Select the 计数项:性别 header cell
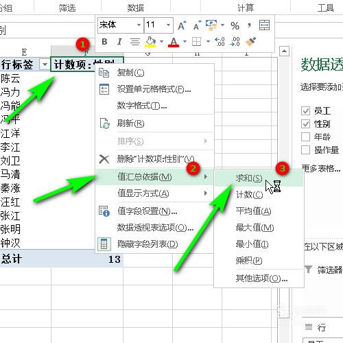Screen dimensions: 343x343 pos(87,64)
